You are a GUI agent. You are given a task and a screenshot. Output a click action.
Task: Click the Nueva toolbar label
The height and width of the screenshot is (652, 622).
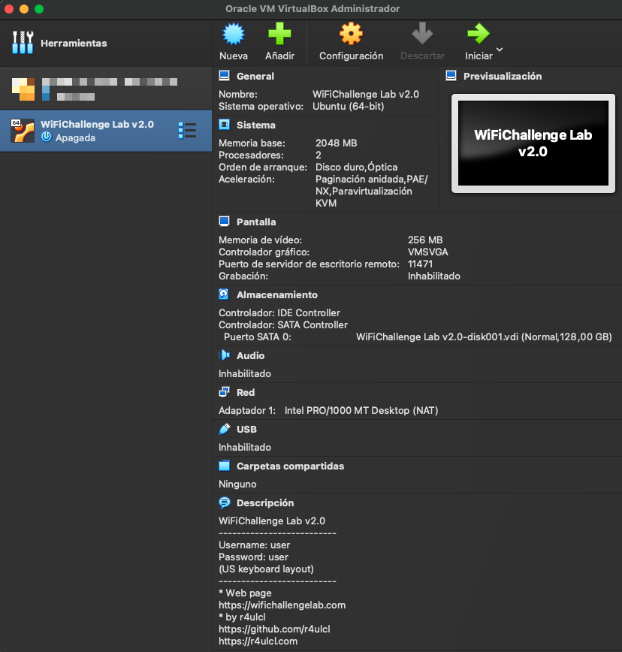coord(233,56)
